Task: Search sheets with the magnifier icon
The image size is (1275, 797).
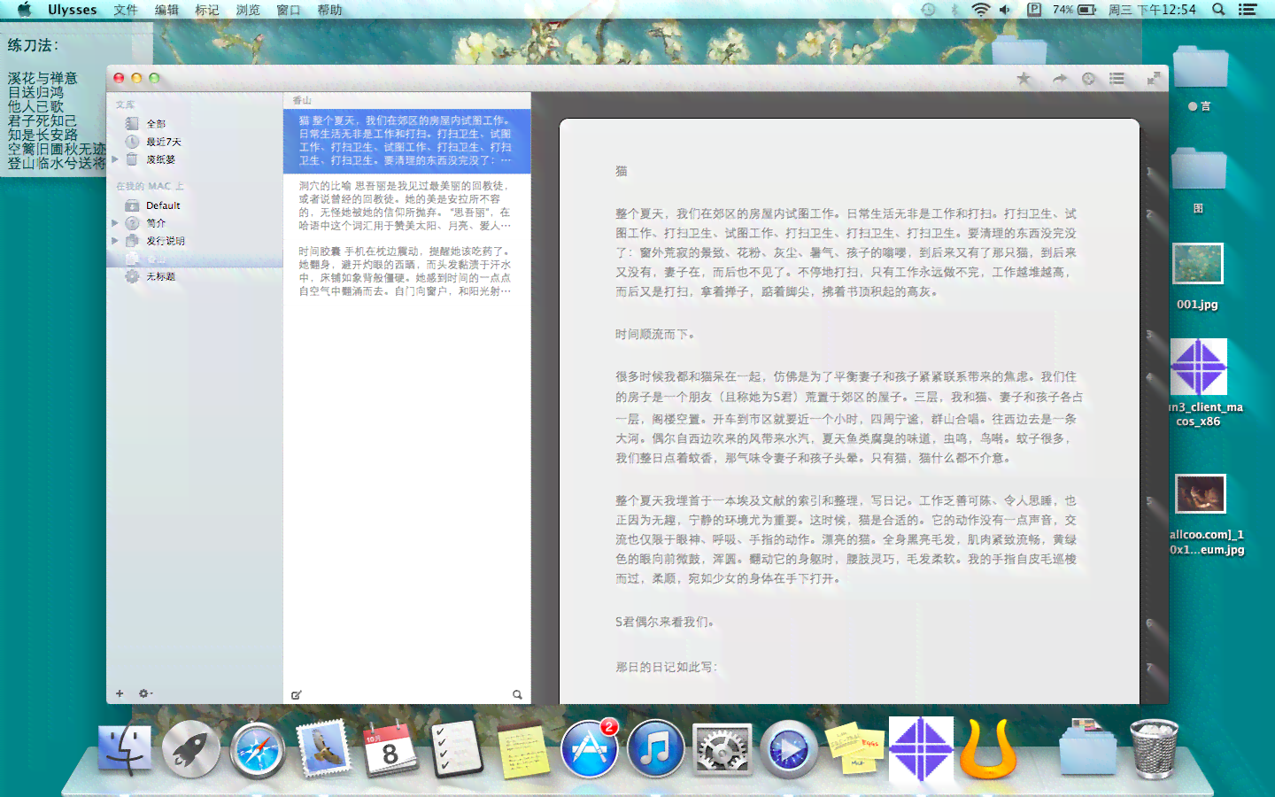Action: (517, 695)
